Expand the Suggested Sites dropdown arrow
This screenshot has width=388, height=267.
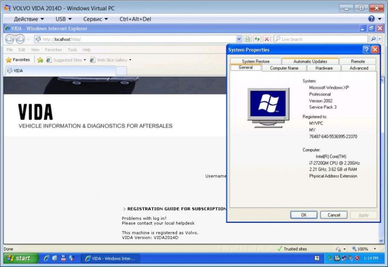click(x=84, y=60)
